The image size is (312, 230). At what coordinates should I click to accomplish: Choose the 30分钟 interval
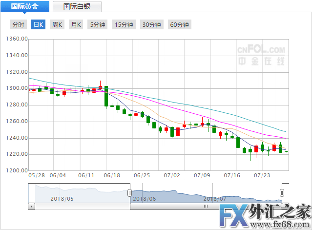[x=152, y=25]
